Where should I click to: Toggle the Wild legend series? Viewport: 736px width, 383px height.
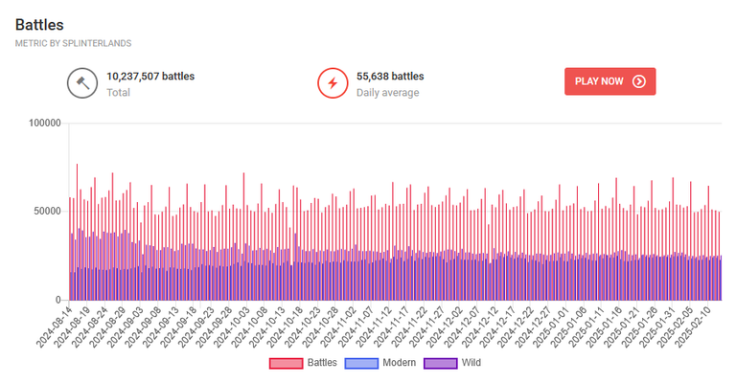(452, 363)
